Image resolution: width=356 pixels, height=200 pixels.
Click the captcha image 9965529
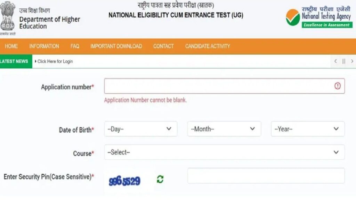(x=124, y=181)
